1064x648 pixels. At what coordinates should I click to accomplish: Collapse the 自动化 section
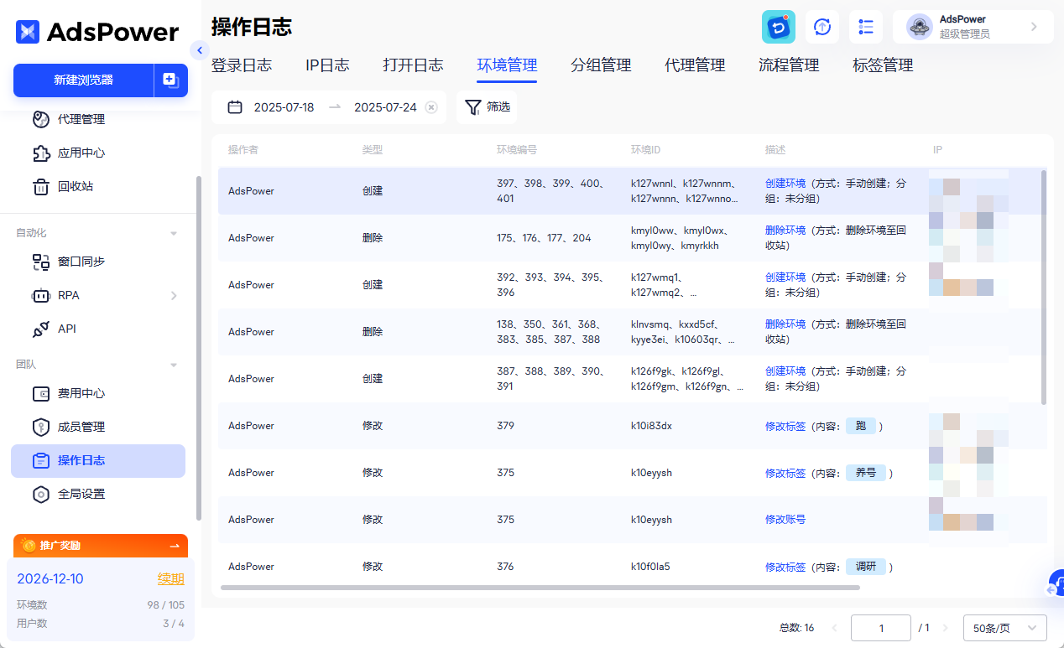(x=174, y=233)
